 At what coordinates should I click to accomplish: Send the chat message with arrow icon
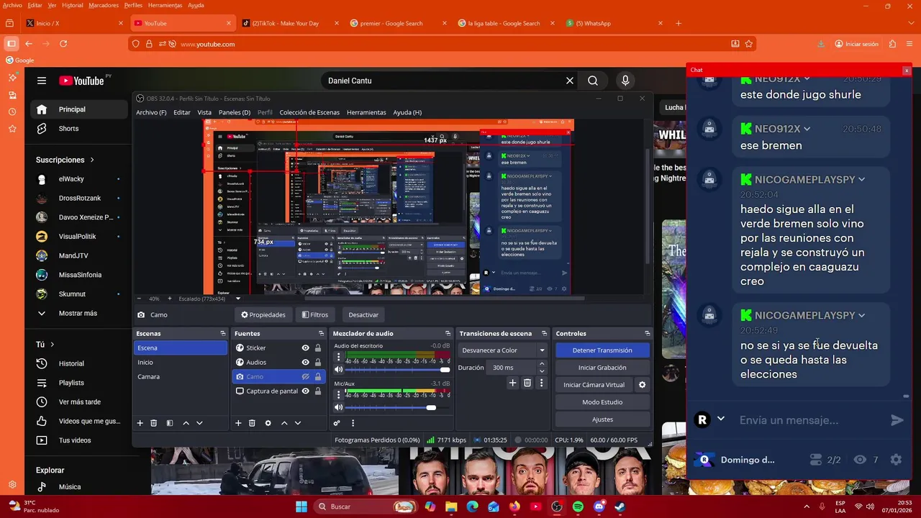coord(897,420)
